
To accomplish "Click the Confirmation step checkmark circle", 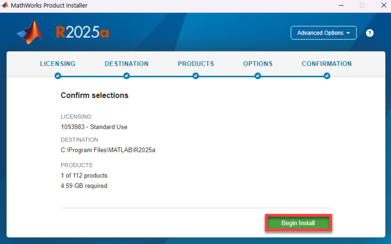I will tap(327, 76).
